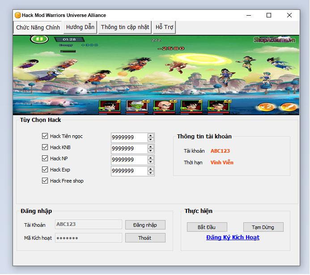Decrease the Hack Exp value with down arrow

coord(151,173)
